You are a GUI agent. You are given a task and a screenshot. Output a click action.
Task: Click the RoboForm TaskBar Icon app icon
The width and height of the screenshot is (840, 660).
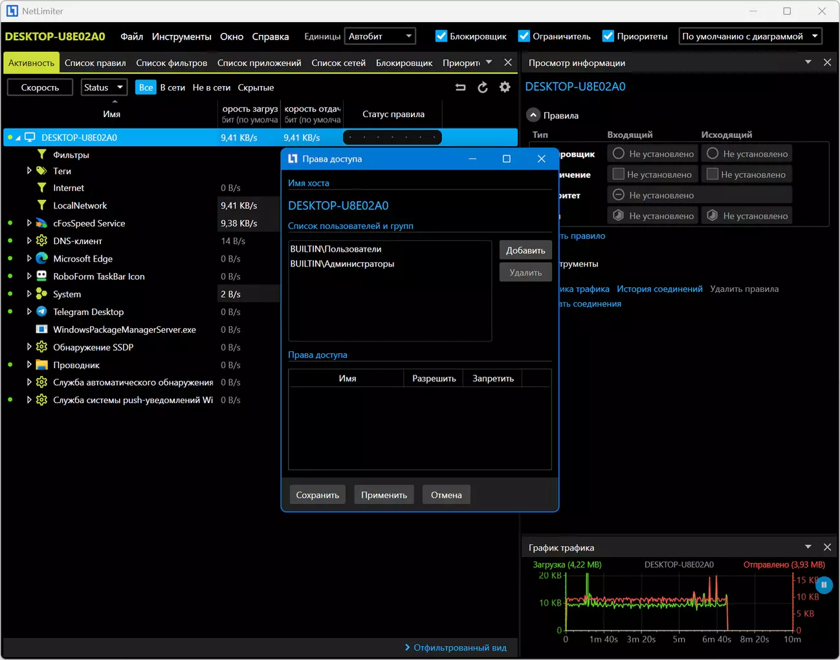tap(41, 276)
